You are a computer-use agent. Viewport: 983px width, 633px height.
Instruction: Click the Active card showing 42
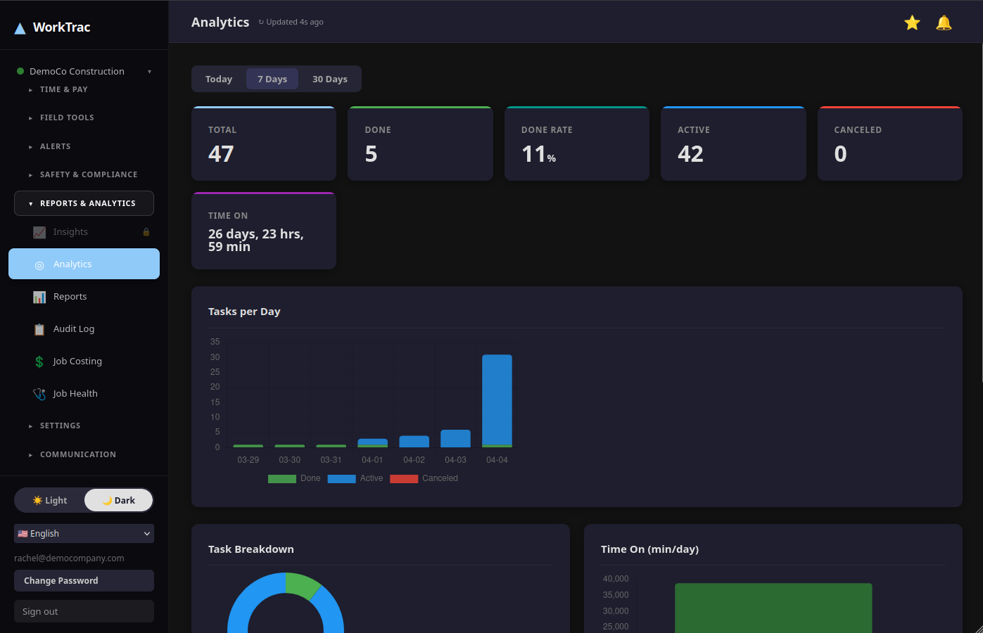[733, 143]
